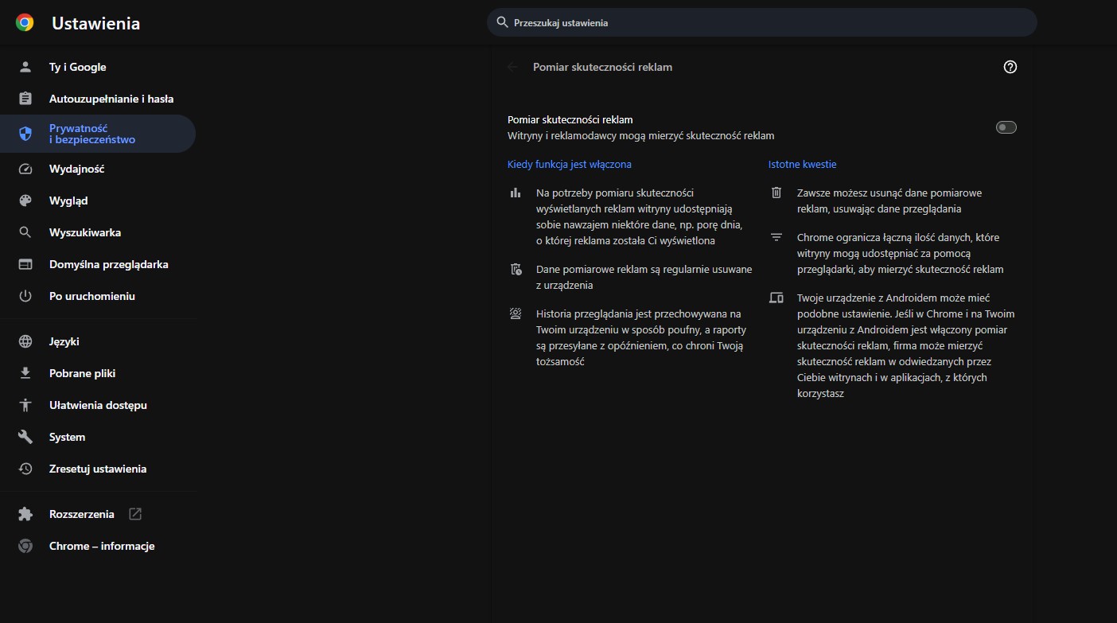Select Po uruchomieniu in the sidebar
Viewport: 1117px width, 623px height.
91,297
